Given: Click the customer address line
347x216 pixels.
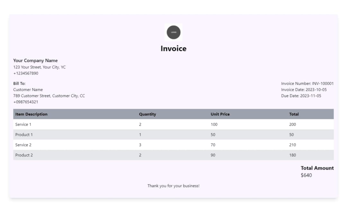Looking at the screenshot, I should pos(49,96).
